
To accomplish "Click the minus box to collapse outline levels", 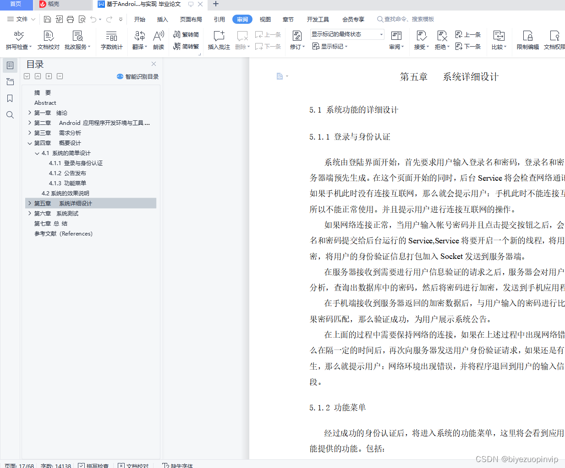I will click(x=60, y=76).
